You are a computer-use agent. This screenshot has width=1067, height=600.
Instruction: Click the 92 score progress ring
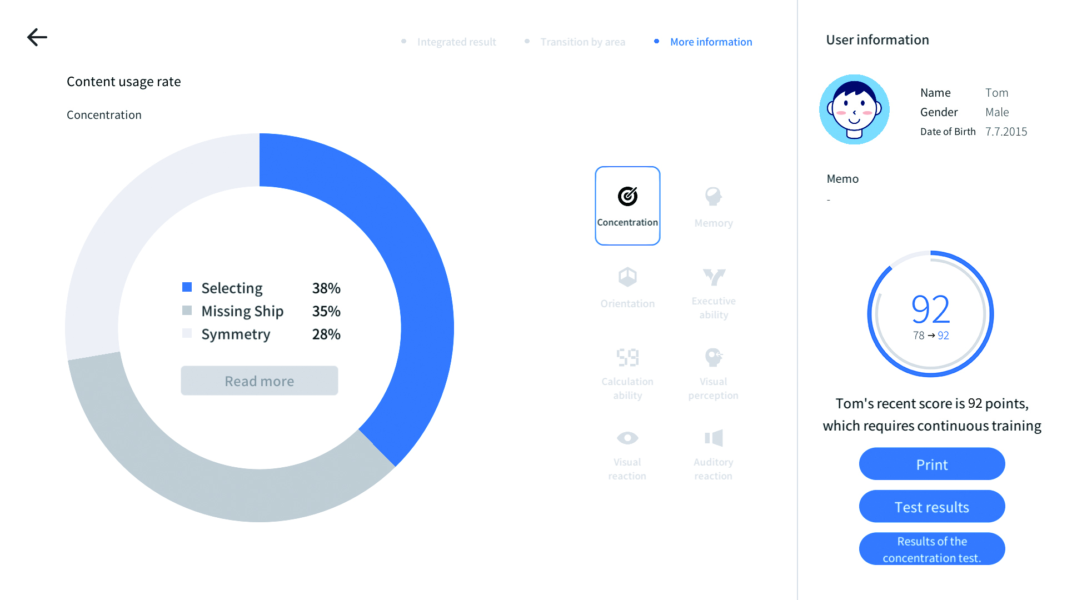[x=931, y=314]
